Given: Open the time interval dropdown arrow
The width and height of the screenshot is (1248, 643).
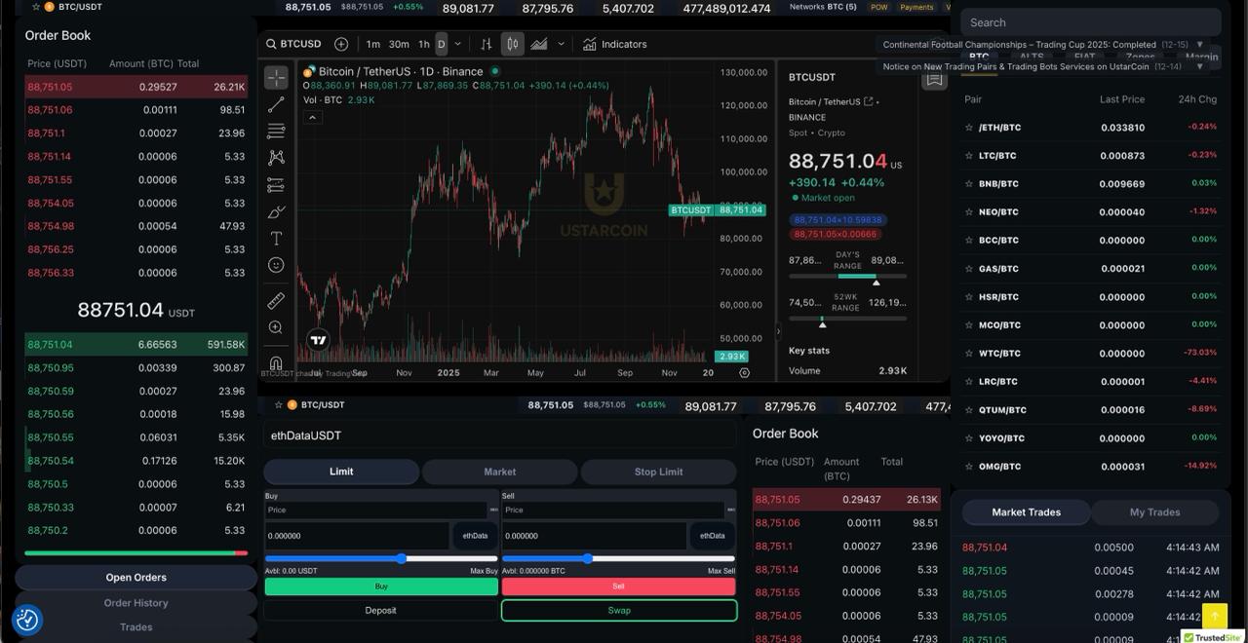Looking at the screenshot, I should (x=458, y=44).
